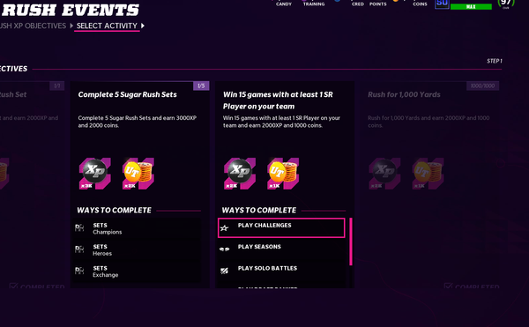529x327 pixels.
Task: Click the XP reward icon under Win 15 games
Action: (240, 174)
